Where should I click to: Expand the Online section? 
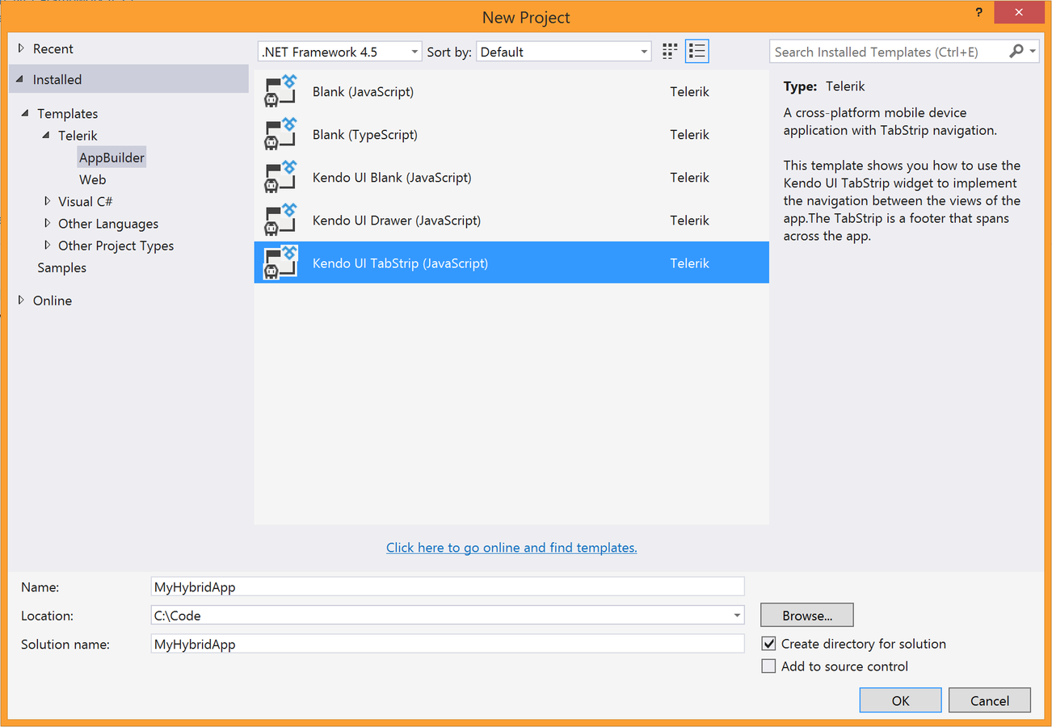pyautogui.click(x=21, y=300)
